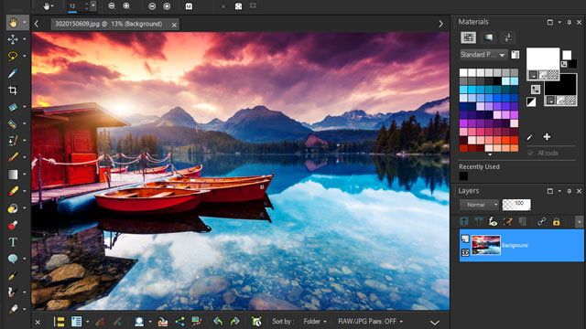586x329 pixels.
Task: Open RAW/JPG Pairs OFF option
Action: point(370,321)
